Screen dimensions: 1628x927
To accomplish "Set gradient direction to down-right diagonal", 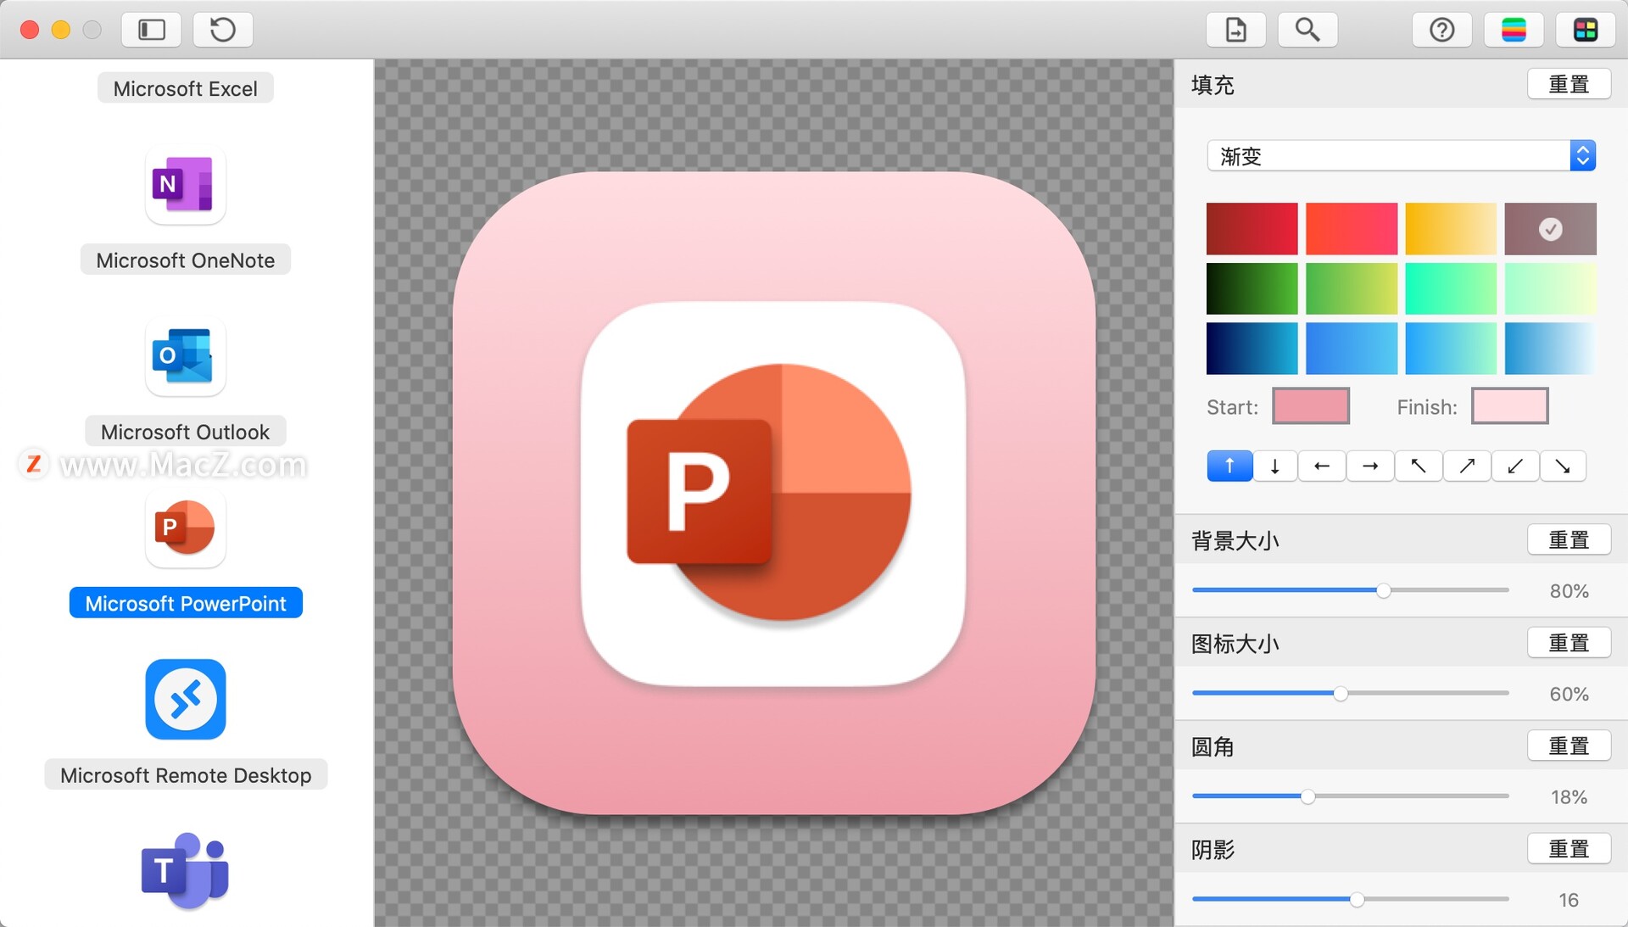I will 1563,466.
